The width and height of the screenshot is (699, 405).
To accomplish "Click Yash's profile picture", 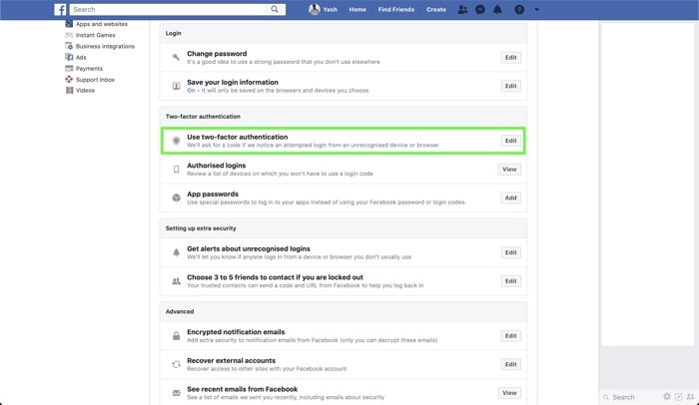I will [x=315, y=9].
